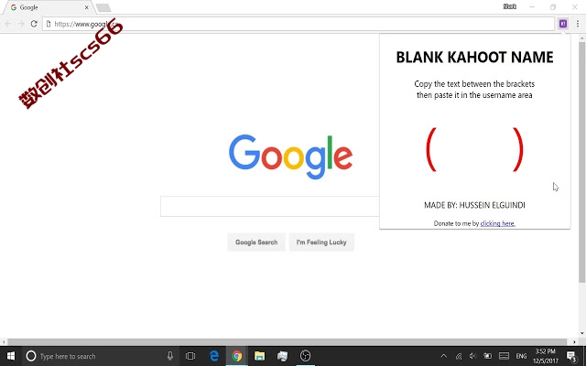Screen dimensions: 586x366
Task: Click the Cortana microphone icon
Action: tap(170, 356)
